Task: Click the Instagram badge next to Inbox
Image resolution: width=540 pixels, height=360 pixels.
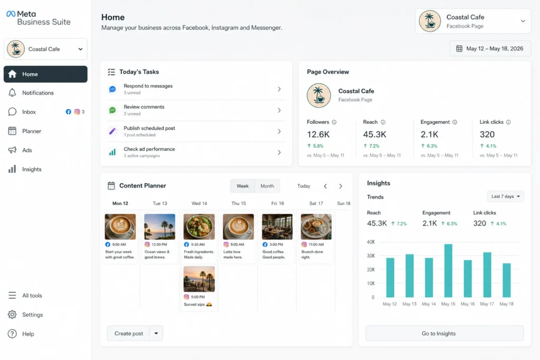Action: (77, 112)
